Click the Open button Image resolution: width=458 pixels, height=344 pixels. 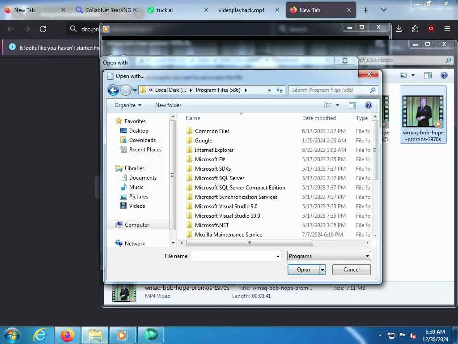click(x=304, y=270)
